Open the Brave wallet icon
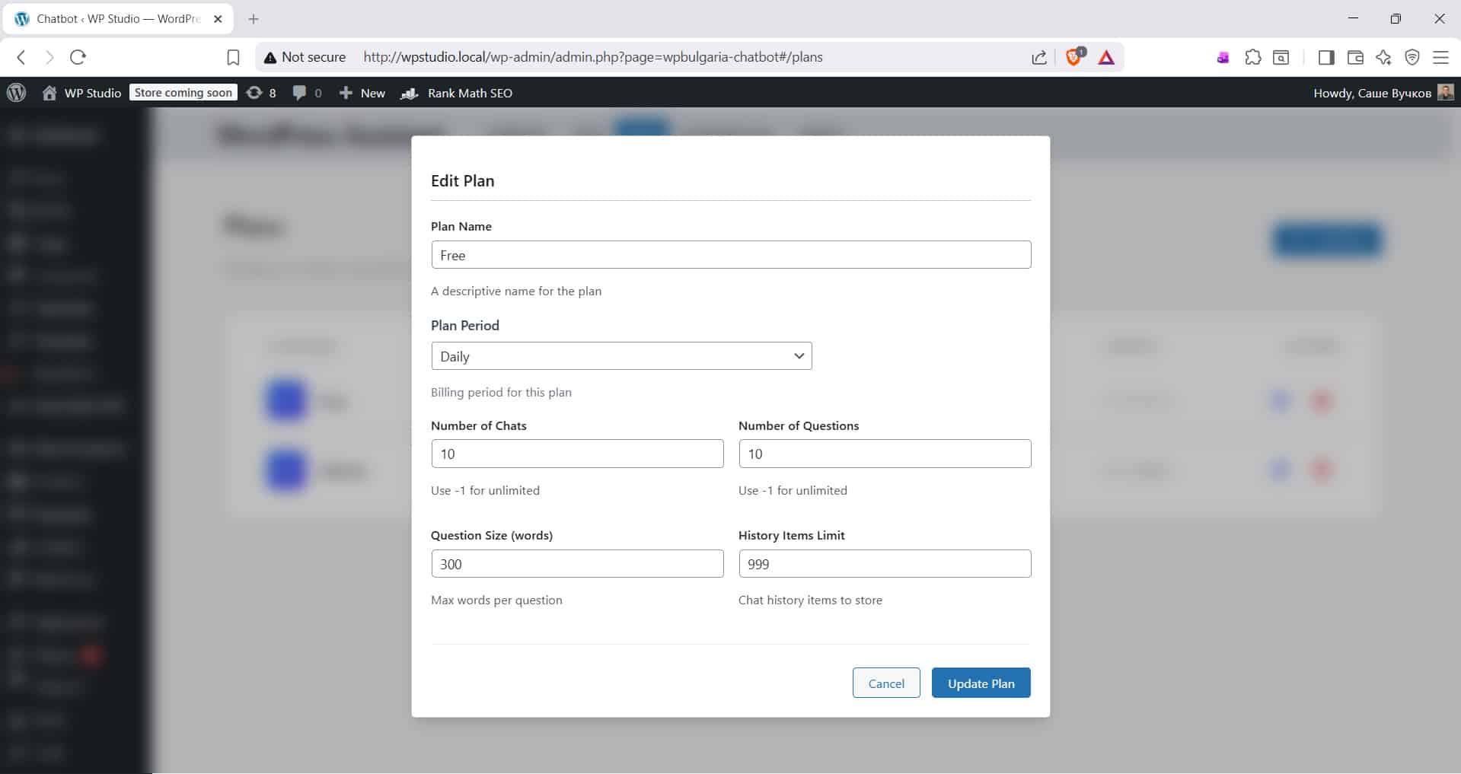 click(x=1354, y=57)
